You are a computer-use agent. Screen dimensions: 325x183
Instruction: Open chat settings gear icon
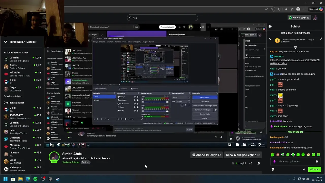(304, 170)
